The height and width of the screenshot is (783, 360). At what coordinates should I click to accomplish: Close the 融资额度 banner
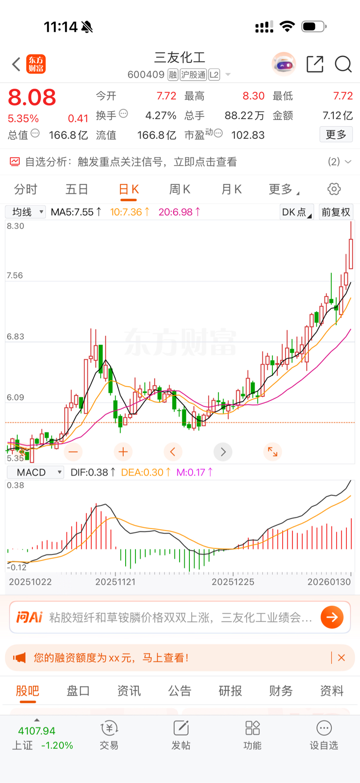click(x=341, y=658)
